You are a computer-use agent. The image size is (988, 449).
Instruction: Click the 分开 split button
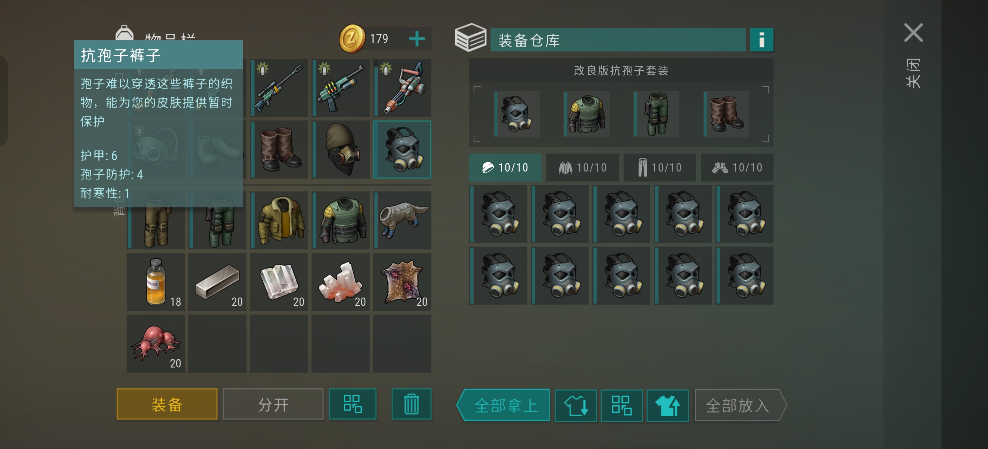(273, 404)
